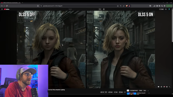Select the All filter chip
Image resolution: width=173 pixels, height=97 pixels.
[x=128, y=91]
